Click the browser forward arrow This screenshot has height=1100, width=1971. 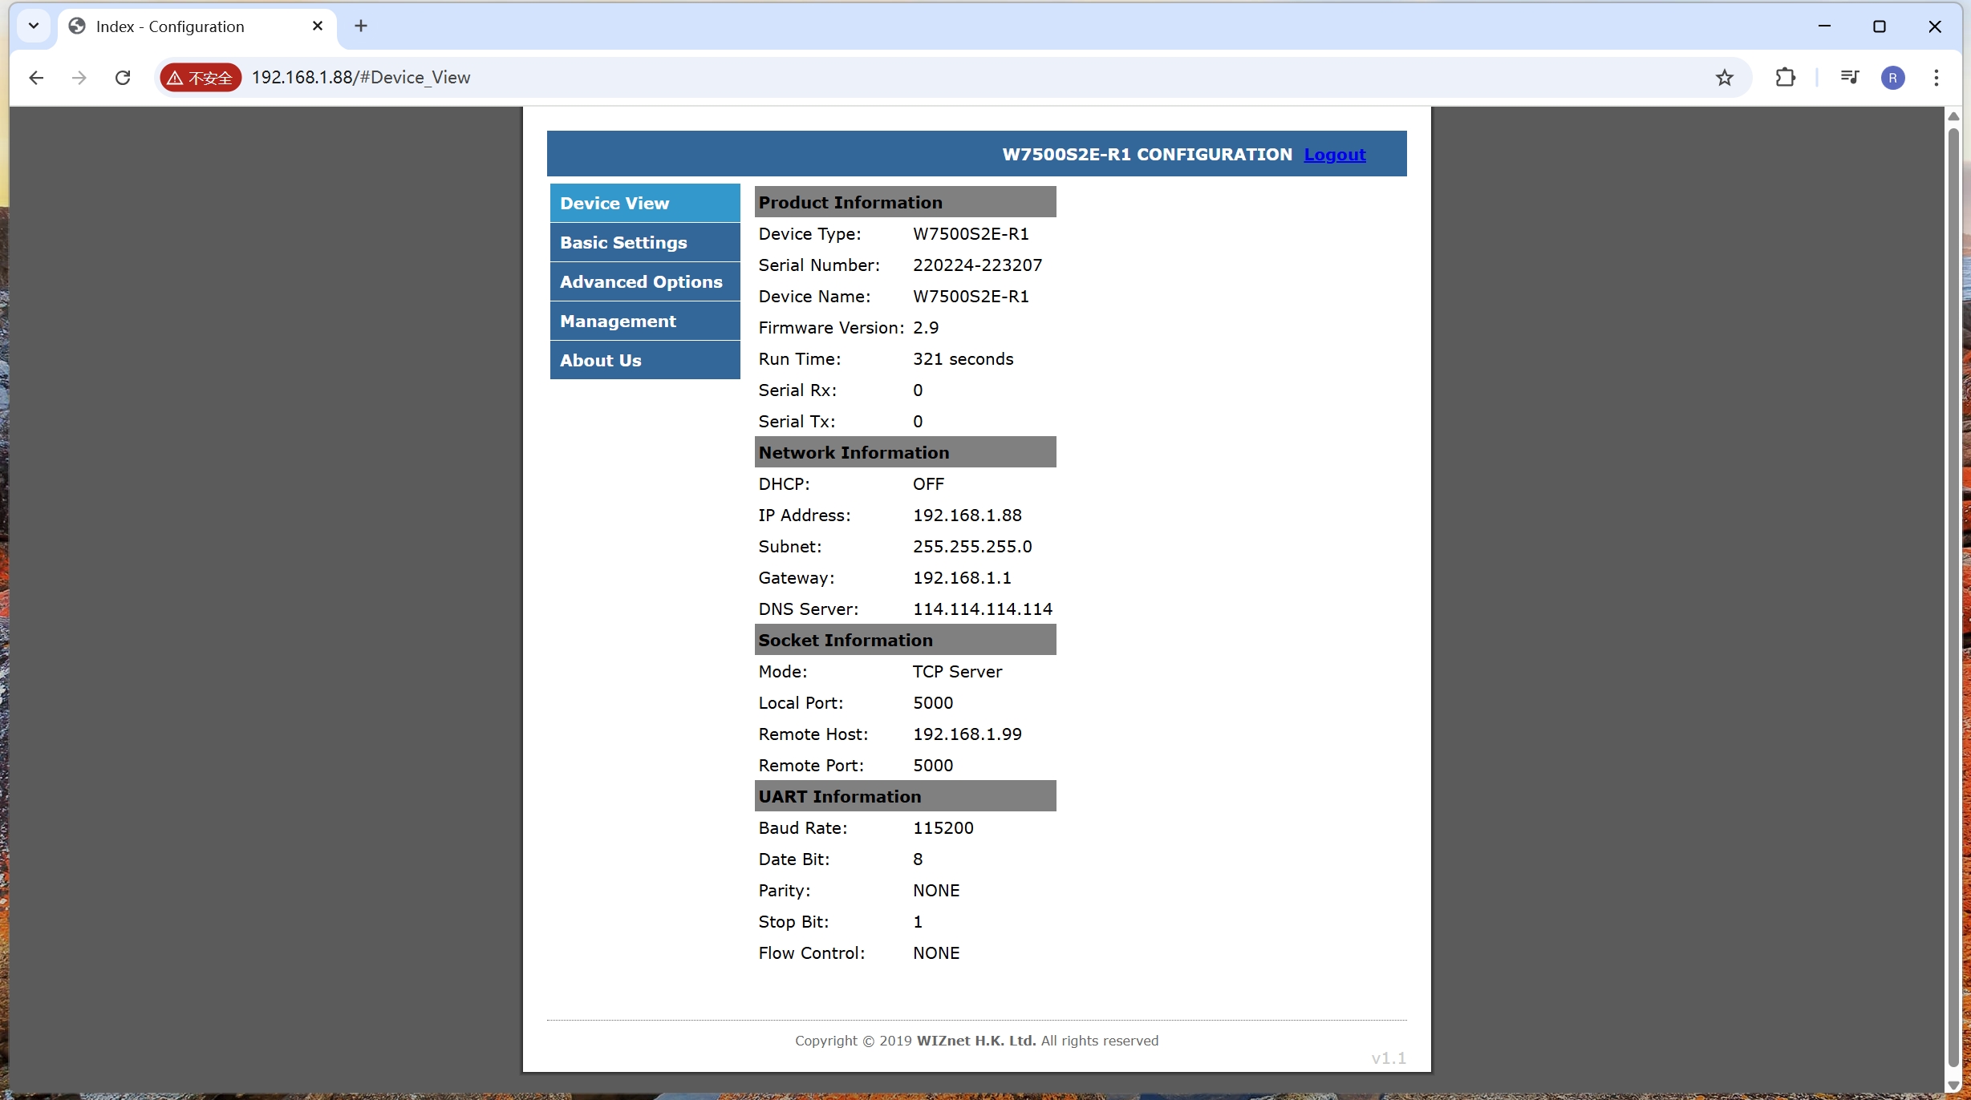79,78
